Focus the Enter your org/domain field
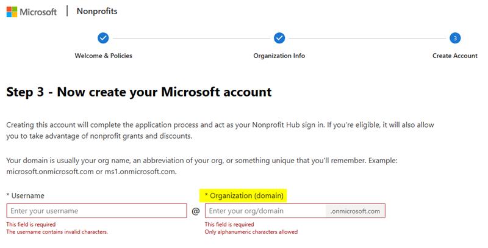The height and width of the screenshot is (248, 488). pos(265,211)
